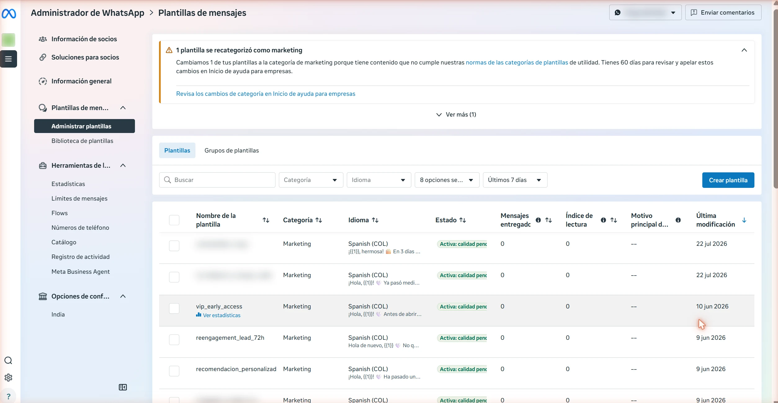This screenshot has height=403, width=778.
Task: Collapse the Herramientas de l... sidebar section
Action: pyautogui.click(x=123, y=166)
